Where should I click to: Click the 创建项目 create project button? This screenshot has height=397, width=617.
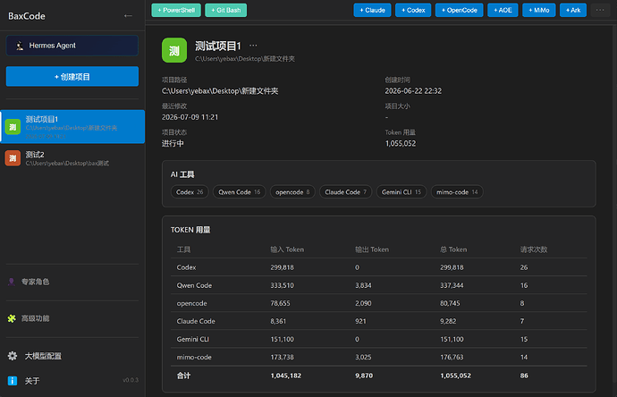[72, 76]
